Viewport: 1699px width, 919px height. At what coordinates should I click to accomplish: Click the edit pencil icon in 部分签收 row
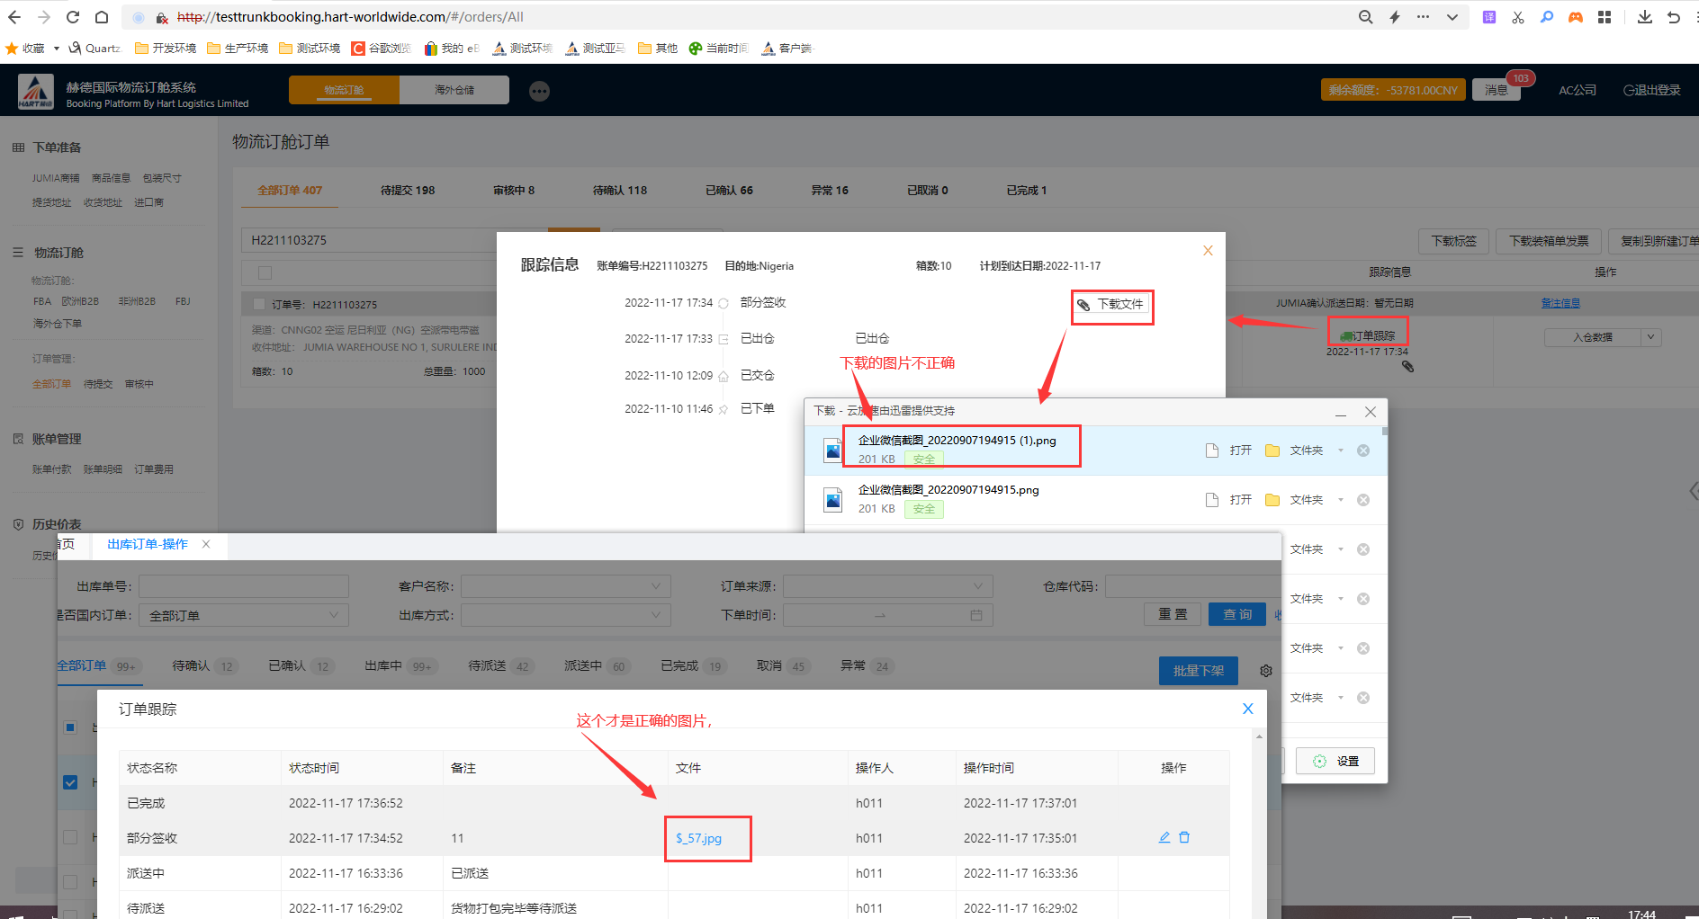pyautogui.click(x=1164, y=837)
